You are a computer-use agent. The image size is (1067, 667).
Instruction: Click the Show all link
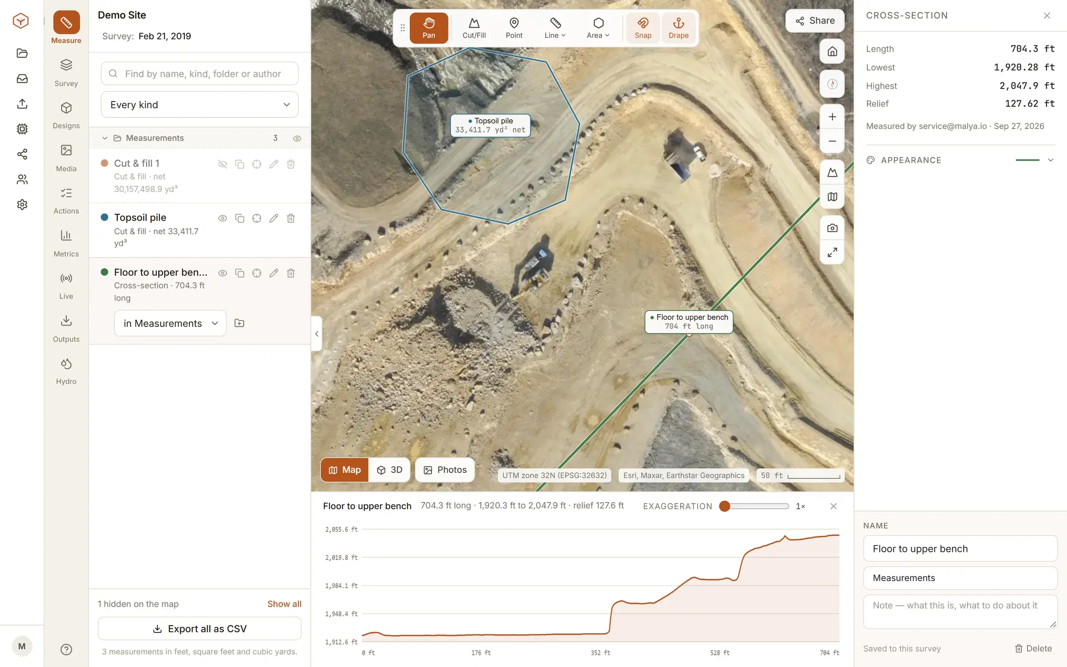pos(284,604)
